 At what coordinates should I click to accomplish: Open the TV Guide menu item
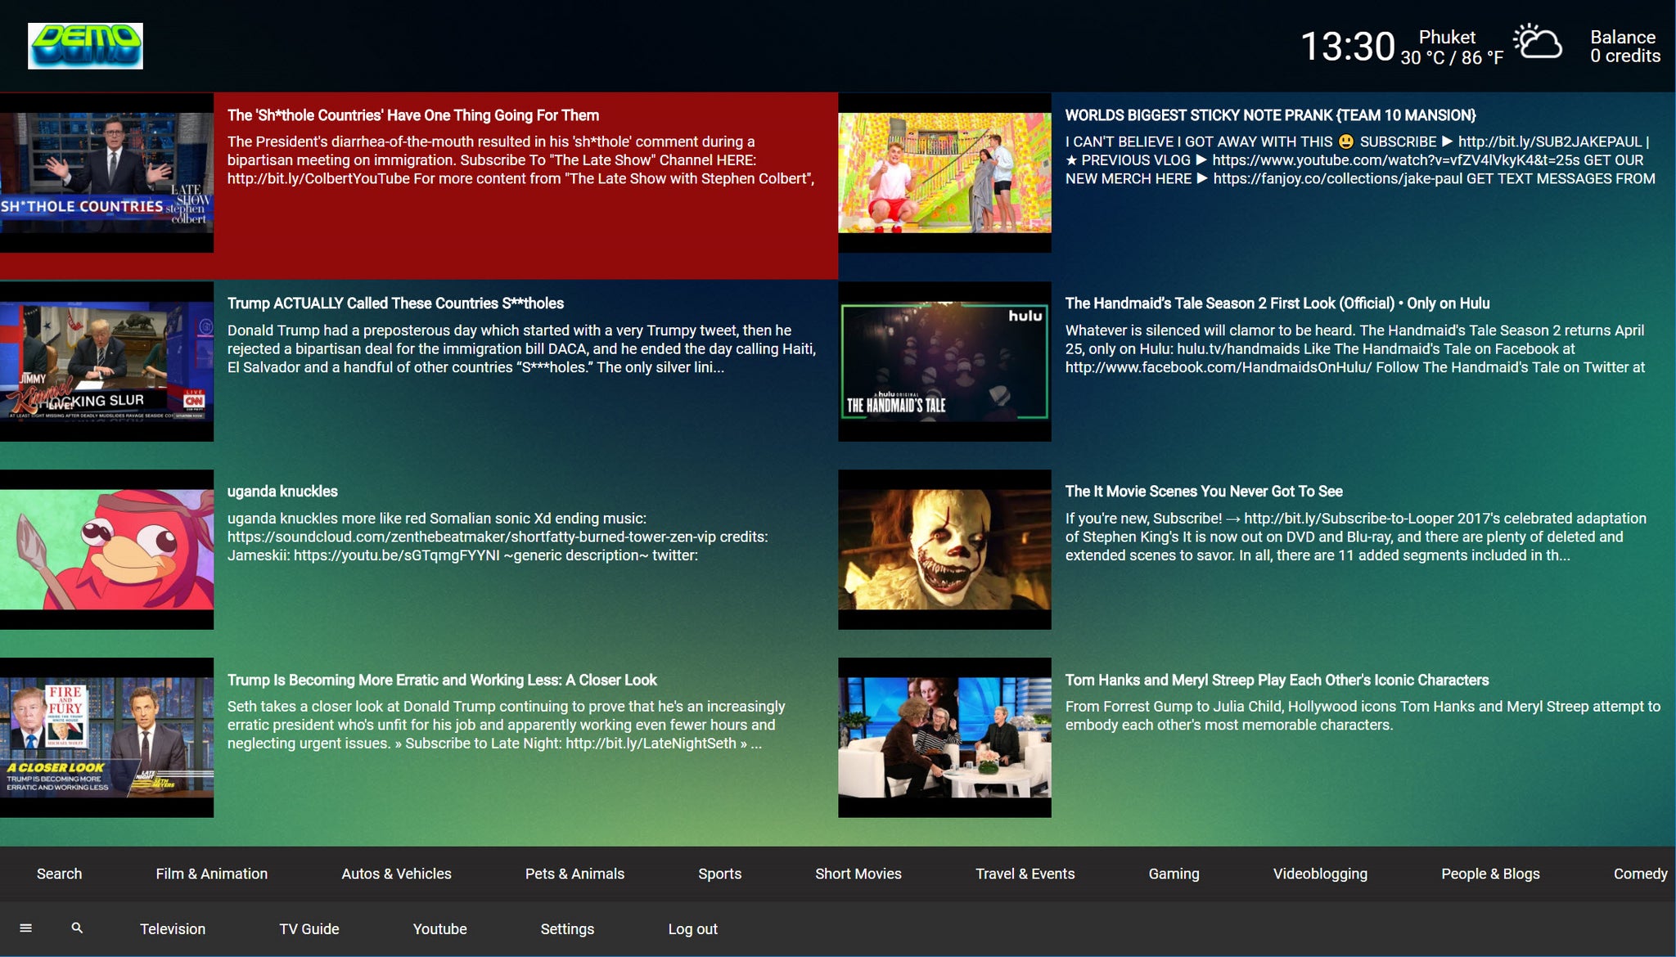click(x=309, y=928)
